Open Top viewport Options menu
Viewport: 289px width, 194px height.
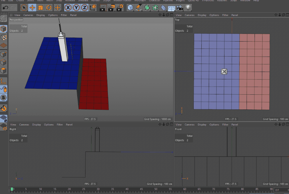click(214, 15)
